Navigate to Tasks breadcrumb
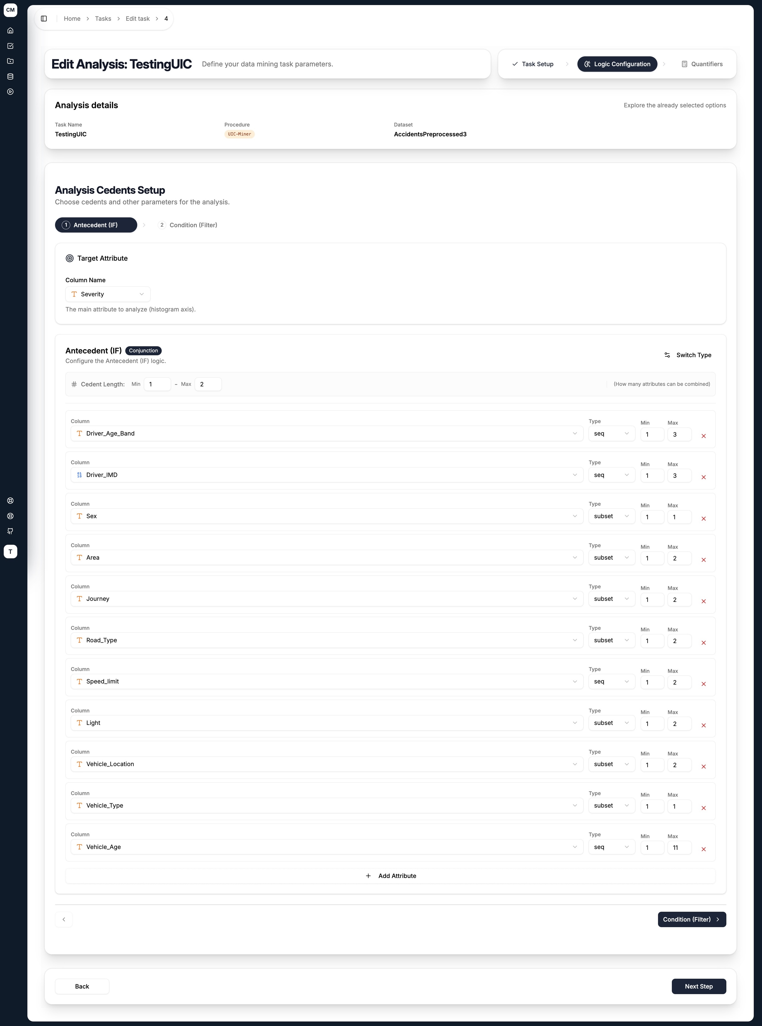 point(103,18)
